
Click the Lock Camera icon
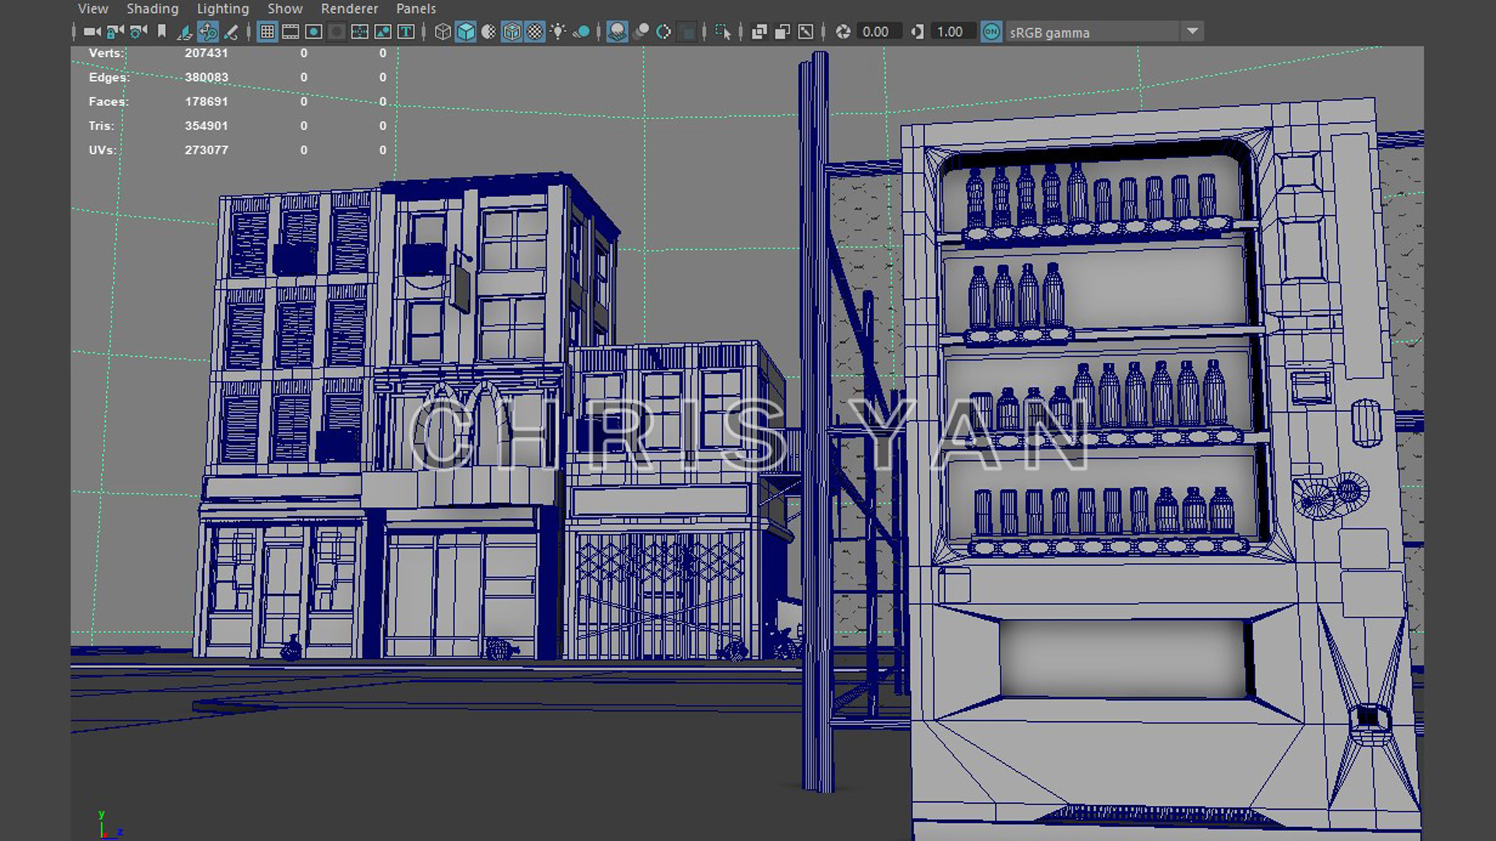point(115,32)
